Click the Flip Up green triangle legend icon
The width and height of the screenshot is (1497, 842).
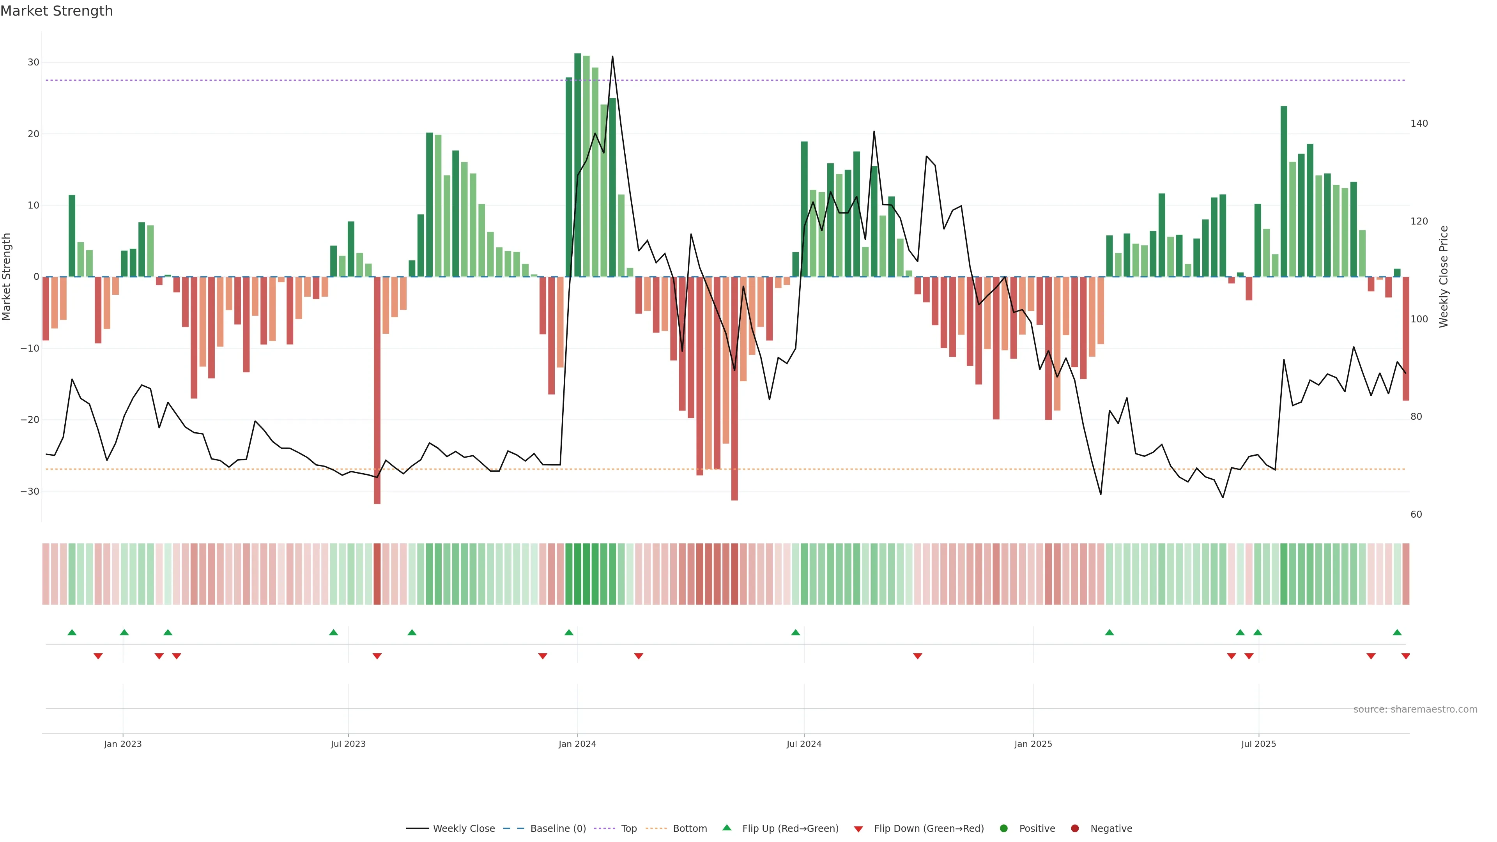click(726, 828)
